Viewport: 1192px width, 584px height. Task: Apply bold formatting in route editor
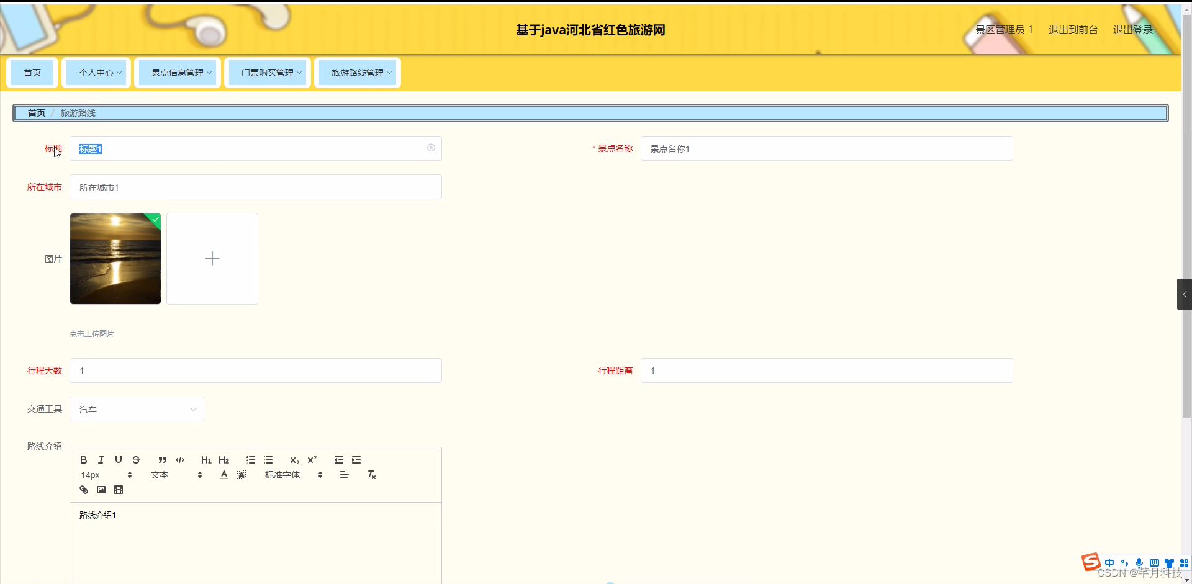[83, 459]
